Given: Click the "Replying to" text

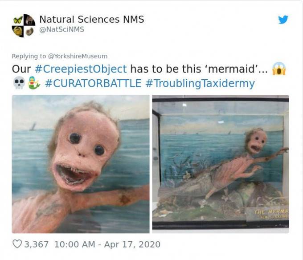Looking at the screenshot, I should 29,56.
